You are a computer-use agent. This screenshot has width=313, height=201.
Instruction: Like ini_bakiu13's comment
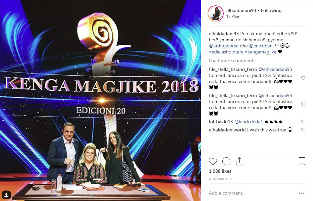point(303,121)
